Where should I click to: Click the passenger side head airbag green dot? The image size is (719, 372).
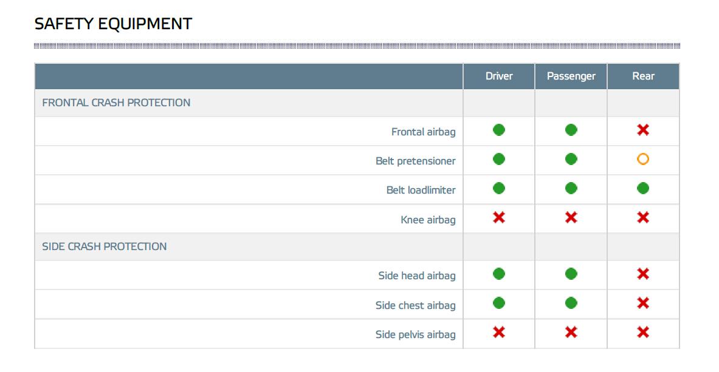tap(571, 274)
